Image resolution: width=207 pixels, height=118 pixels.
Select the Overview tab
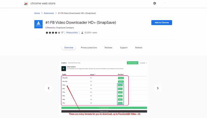(x=69, y=48)
